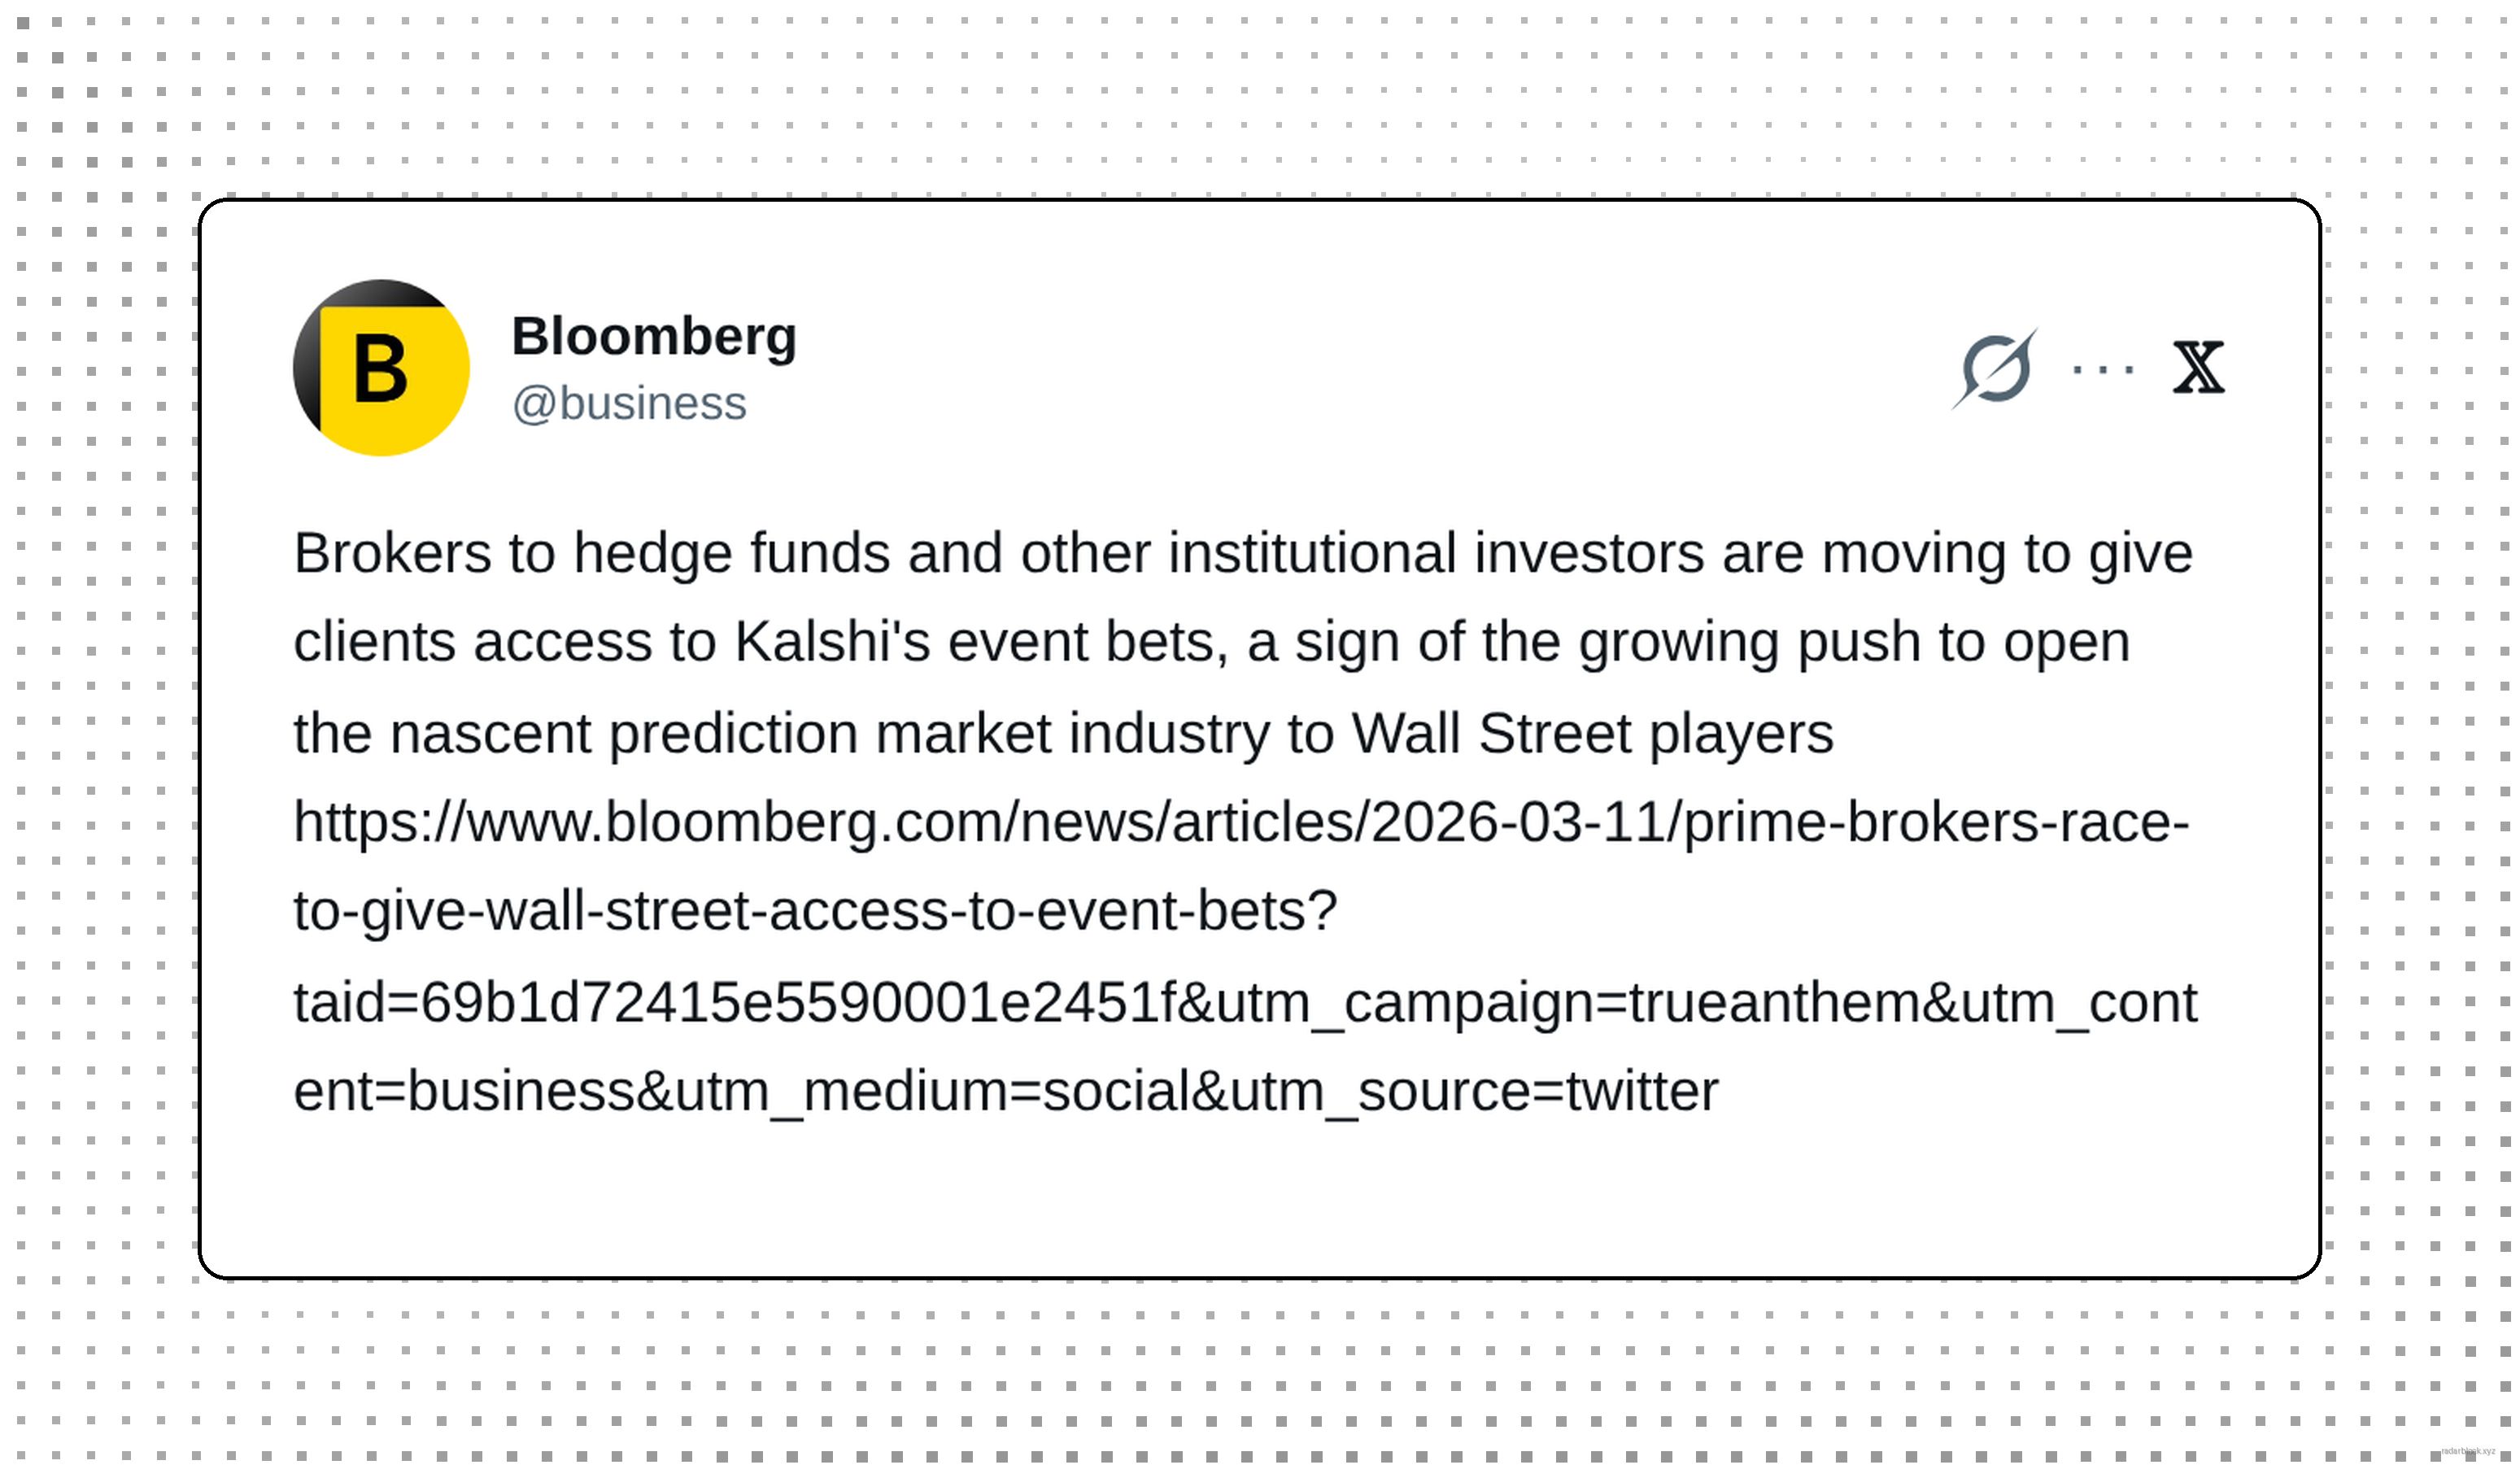Open the bloomberg.com article URL
The width and height of the screenshot is (2520, 1478).
coord(1240,823)
